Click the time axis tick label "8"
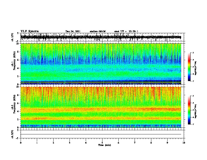 (151, 143)
